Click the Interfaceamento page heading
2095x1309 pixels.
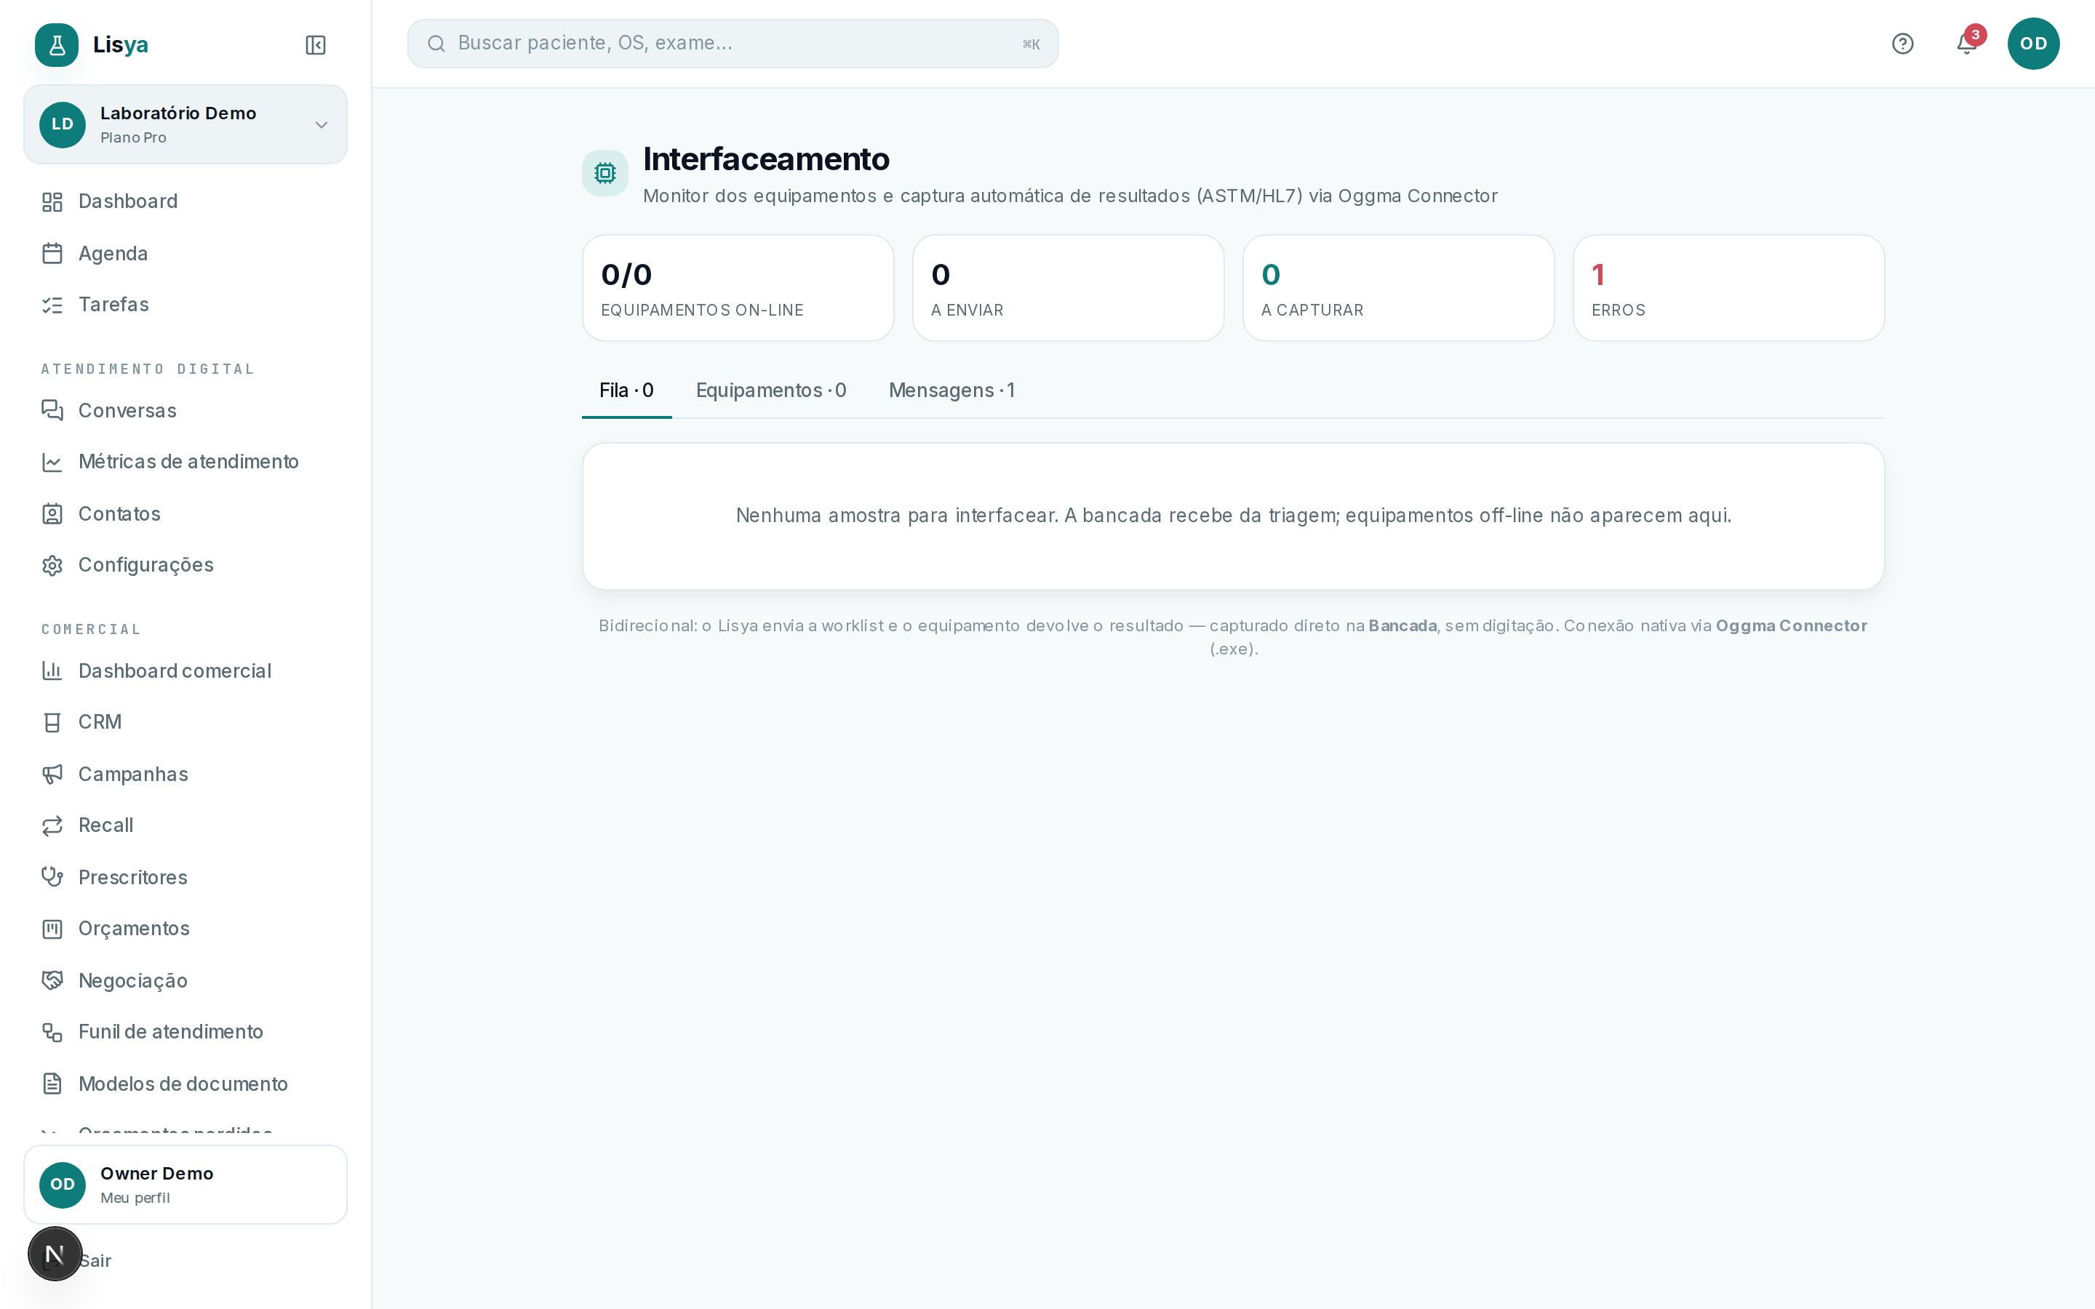tap(765, 159)
